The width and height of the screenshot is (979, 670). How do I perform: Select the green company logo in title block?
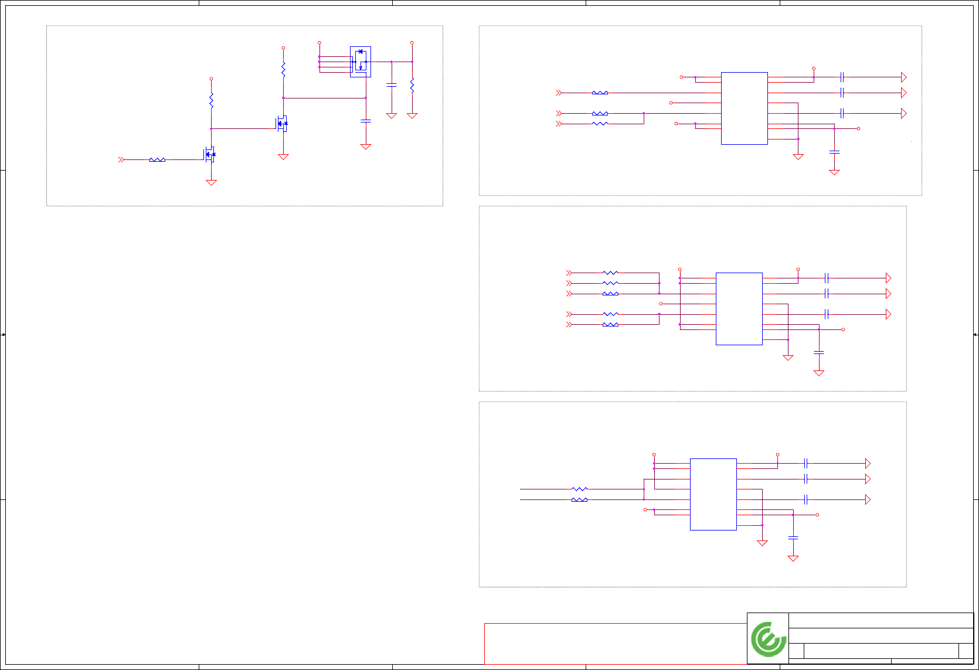pos(769,639)
